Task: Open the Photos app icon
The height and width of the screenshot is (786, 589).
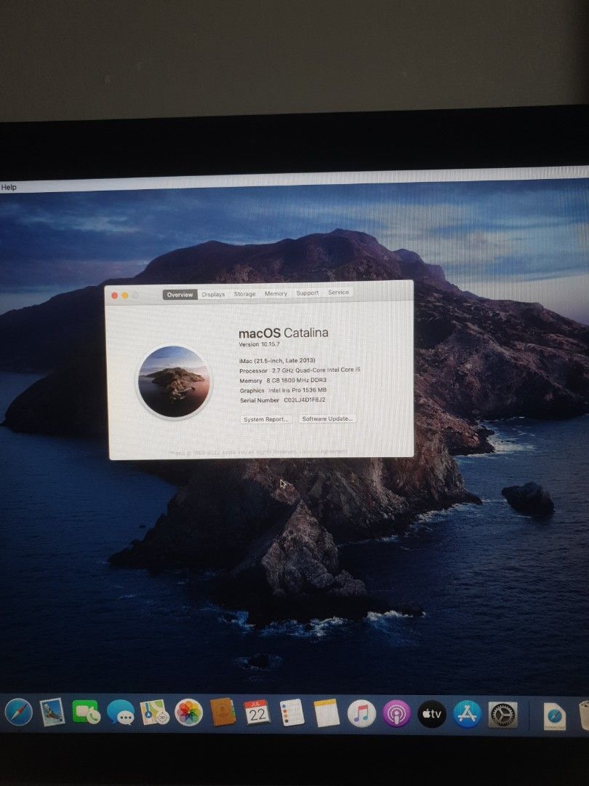Action: coord(188,712)
